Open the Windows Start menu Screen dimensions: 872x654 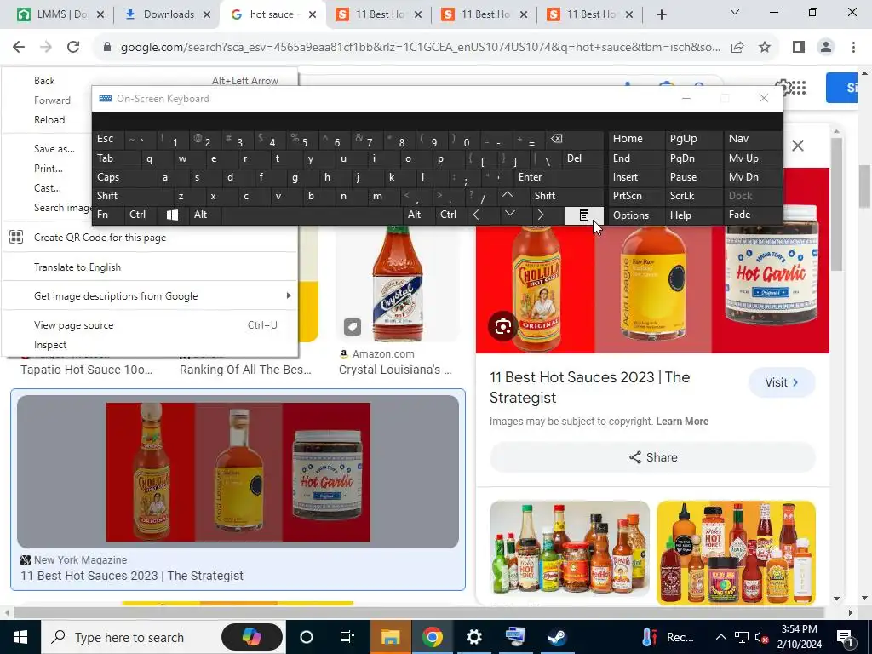(20, 637)
